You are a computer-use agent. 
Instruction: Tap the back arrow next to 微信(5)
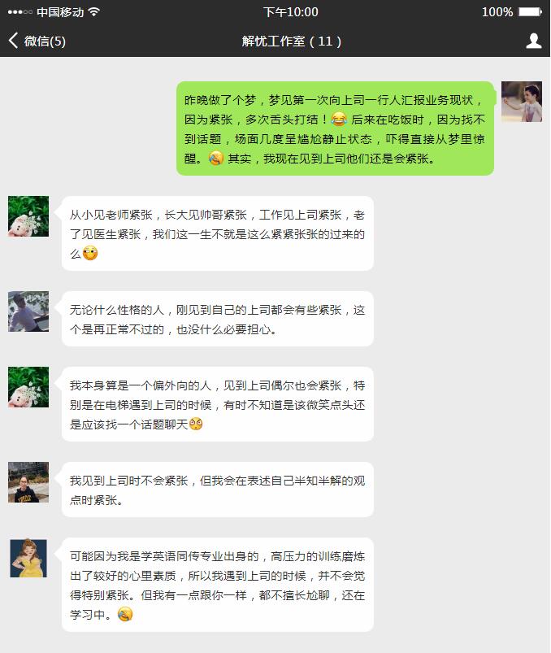point(13,41)
